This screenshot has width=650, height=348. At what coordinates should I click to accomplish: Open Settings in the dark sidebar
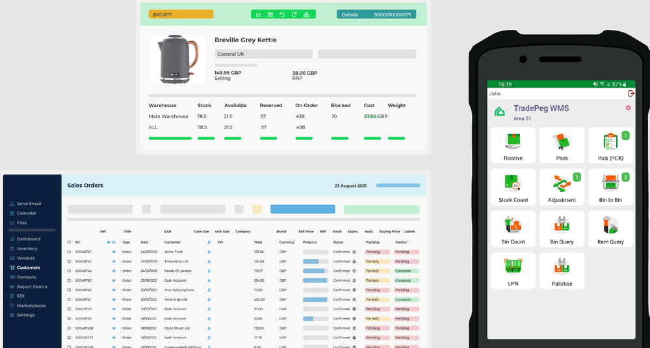[22, 316]
